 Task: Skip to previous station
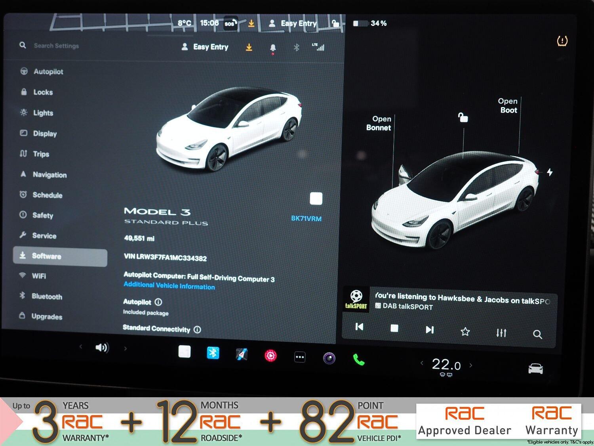[359, 327]
